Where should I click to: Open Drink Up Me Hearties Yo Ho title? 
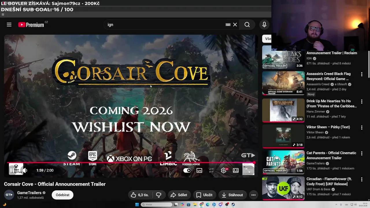[x=332, y=103]
